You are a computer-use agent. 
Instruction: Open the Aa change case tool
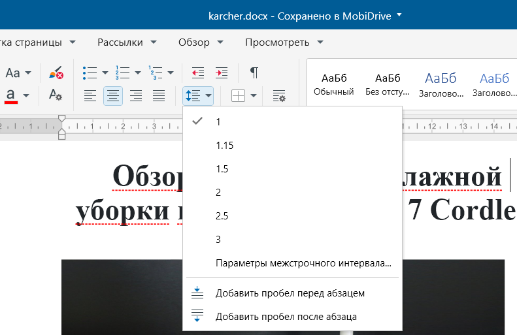(x=13, y=72)
